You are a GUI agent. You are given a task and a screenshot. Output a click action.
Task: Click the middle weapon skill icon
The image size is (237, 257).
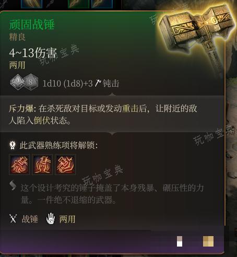tap(42, 165)
